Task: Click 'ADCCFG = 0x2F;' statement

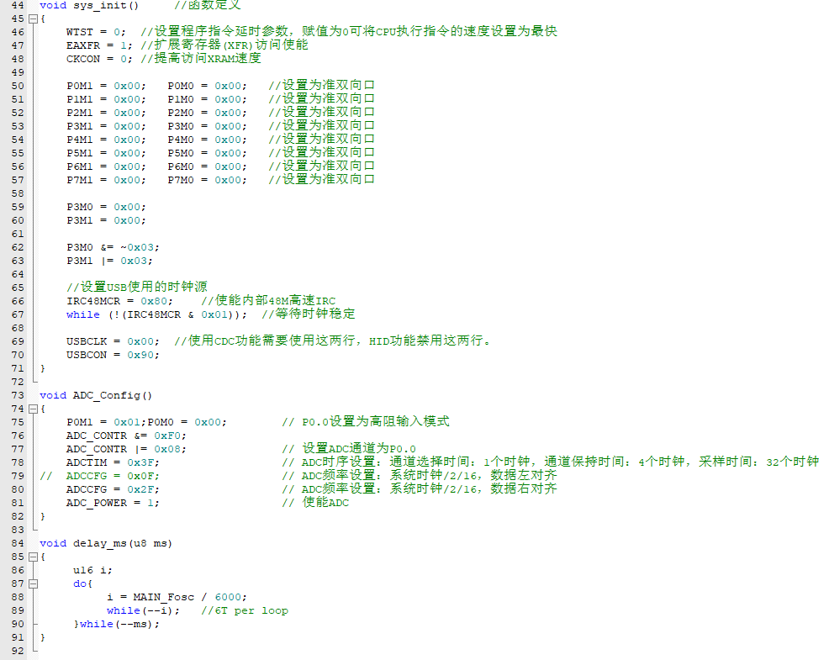Action: pyautogui.click(x=113, y=489)
